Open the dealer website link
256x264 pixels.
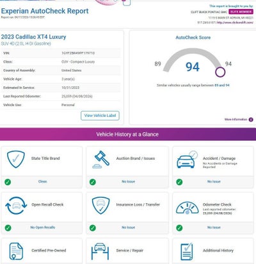[x=235, y=22]
